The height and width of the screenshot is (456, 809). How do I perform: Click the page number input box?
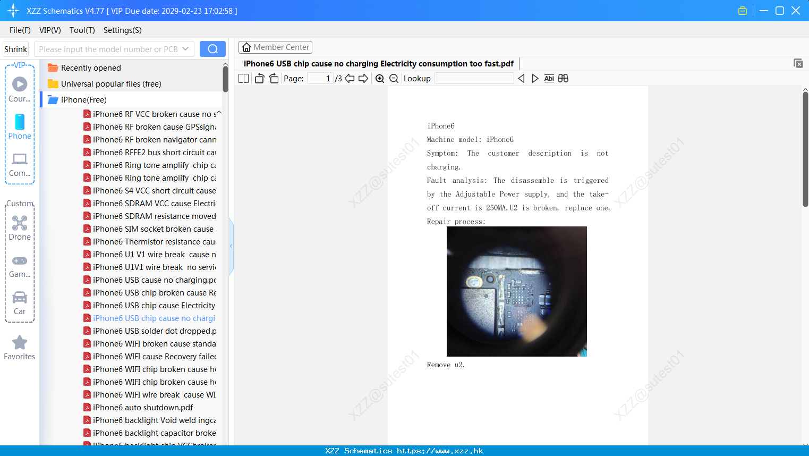320,78
